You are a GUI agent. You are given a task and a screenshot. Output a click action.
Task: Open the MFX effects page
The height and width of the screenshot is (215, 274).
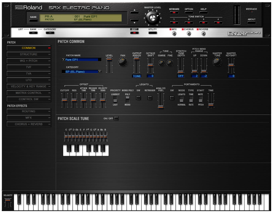(29, 118)
